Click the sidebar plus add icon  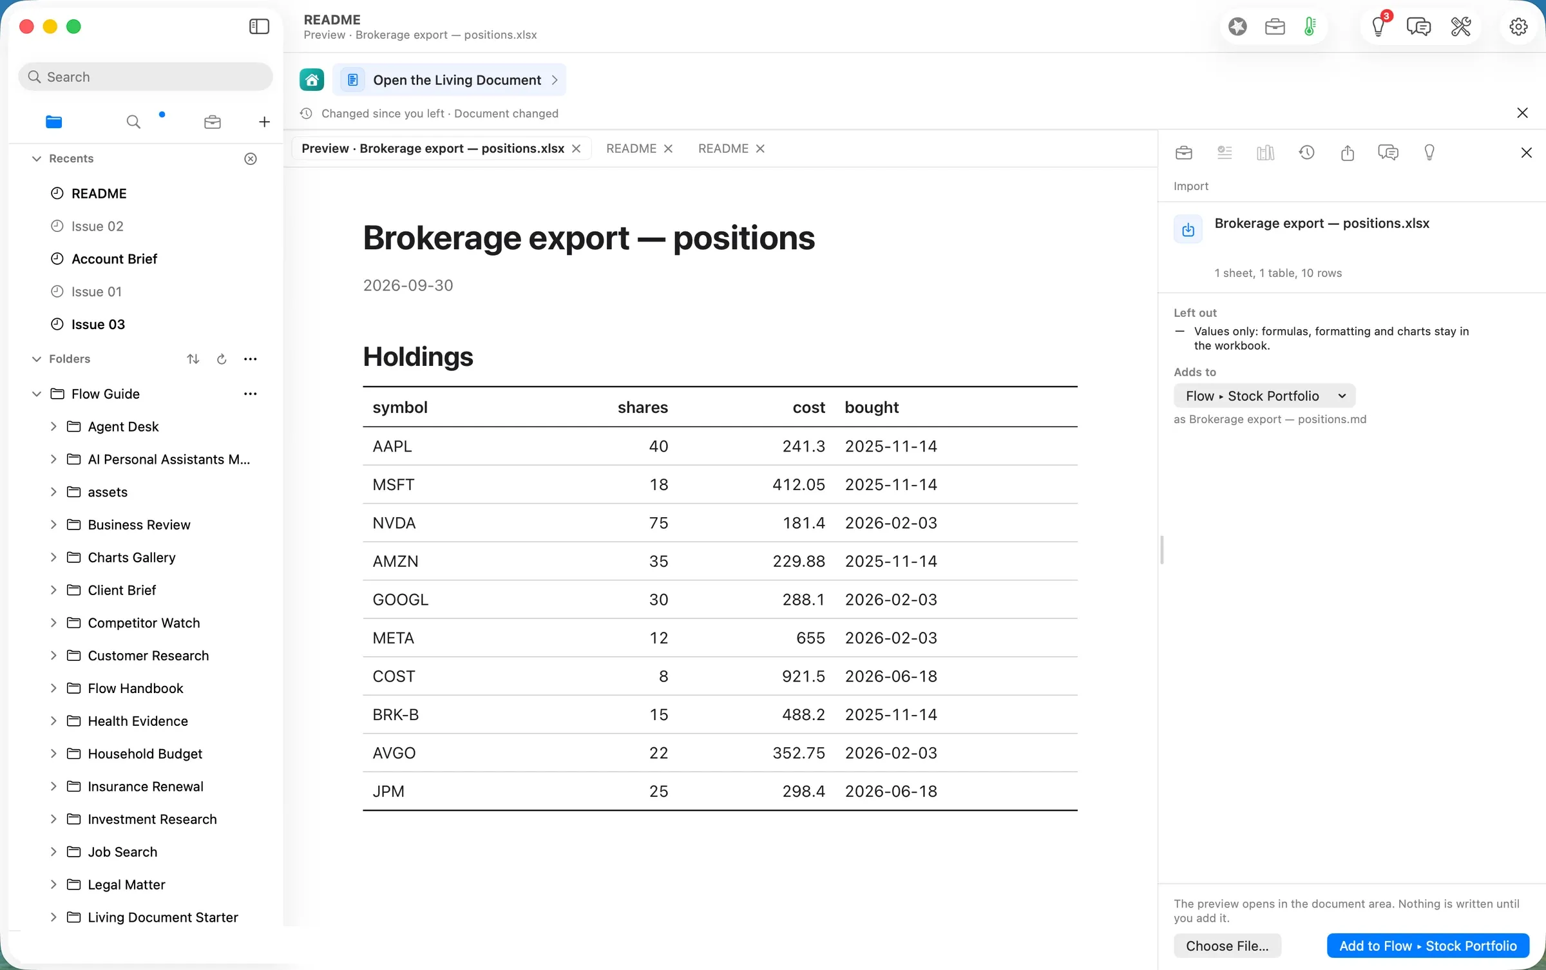click(x=264, y=122)
